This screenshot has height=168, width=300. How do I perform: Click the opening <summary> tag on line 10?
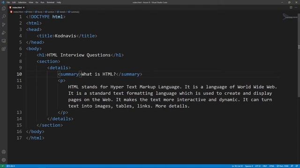click(x=70, y=74)
